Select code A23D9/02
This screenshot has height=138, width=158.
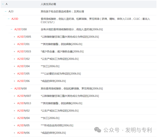pyautogui.click(x=24, y=111)
